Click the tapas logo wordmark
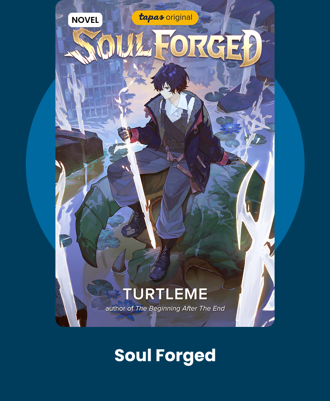This screenshot has height=401, width=330. coord(151,17)
